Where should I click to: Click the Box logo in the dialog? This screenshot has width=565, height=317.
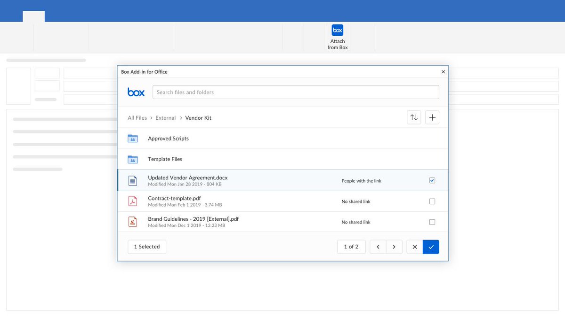pos(136,92)
